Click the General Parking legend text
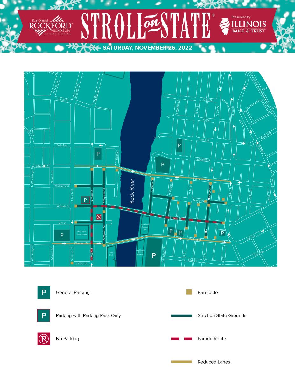 [x=73, y=292]
